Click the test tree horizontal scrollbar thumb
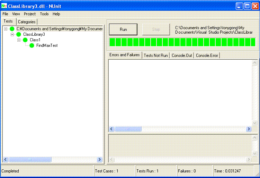The image size is (260, 178). point(30,160)
